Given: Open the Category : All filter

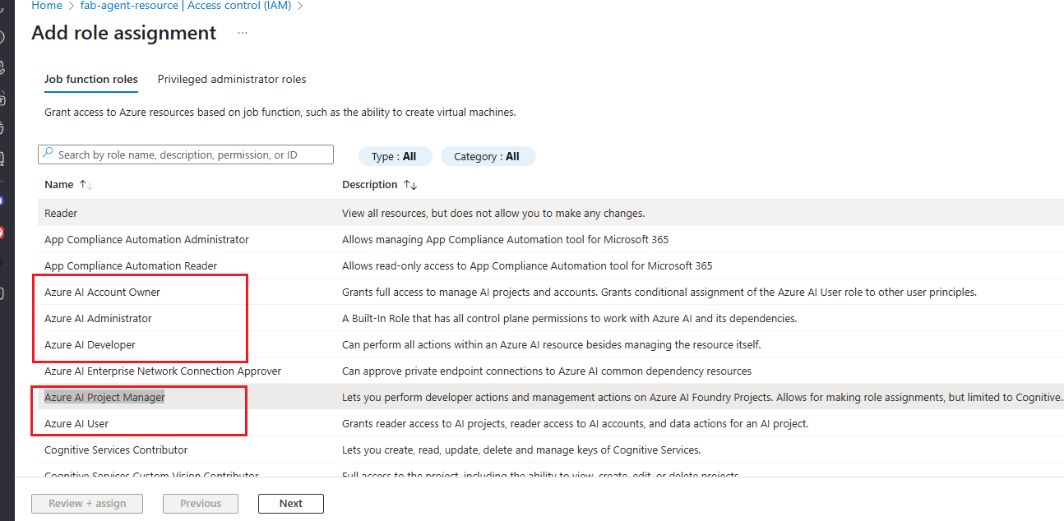Looking at the screenshot, I should point(488,156).
